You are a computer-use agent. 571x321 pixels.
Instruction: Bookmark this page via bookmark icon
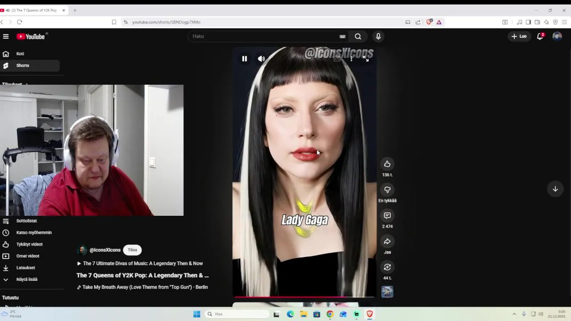click(x=114, y=22)
